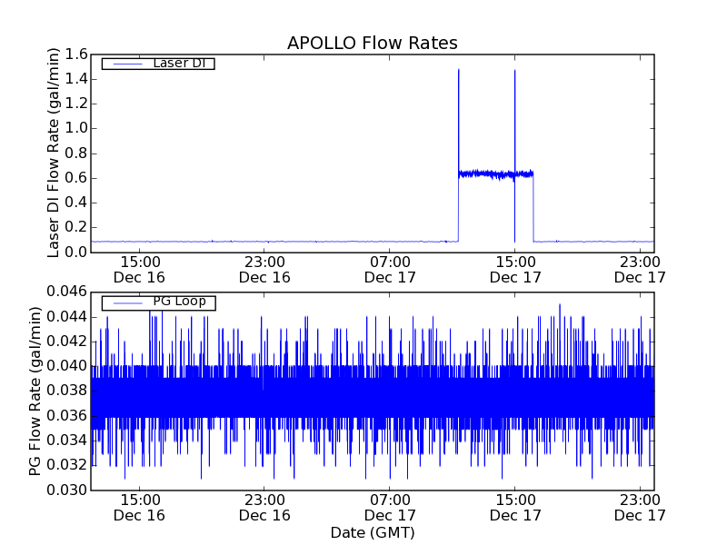Click the "APOLLO Flow Rates" chart title
The image size is (727, 545).
pos(372,44)
